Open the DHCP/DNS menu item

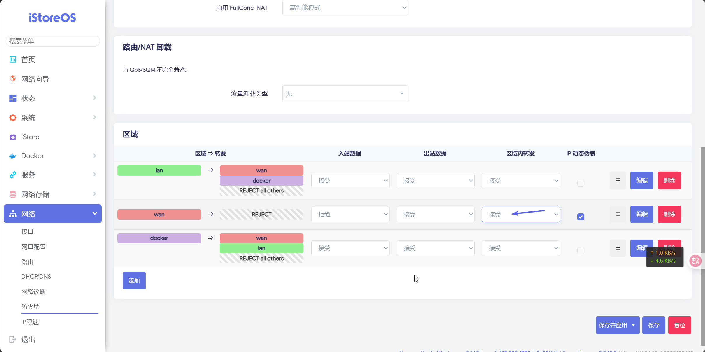click(36, 276)
